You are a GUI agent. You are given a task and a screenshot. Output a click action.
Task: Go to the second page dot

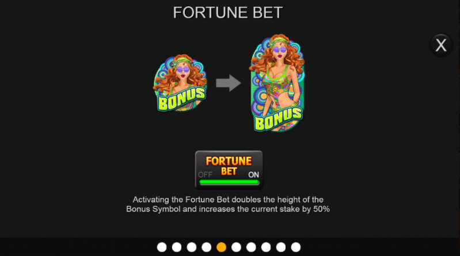pos(177,247)
